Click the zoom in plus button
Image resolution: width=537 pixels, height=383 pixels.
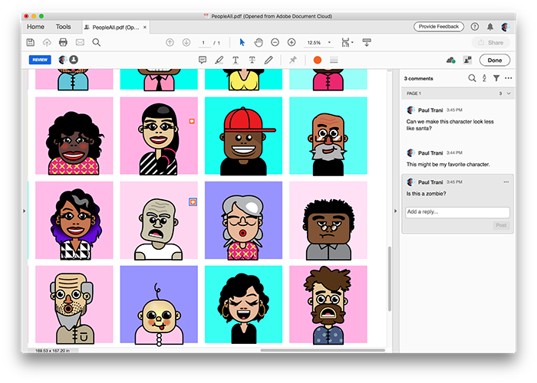click(292, 42)
